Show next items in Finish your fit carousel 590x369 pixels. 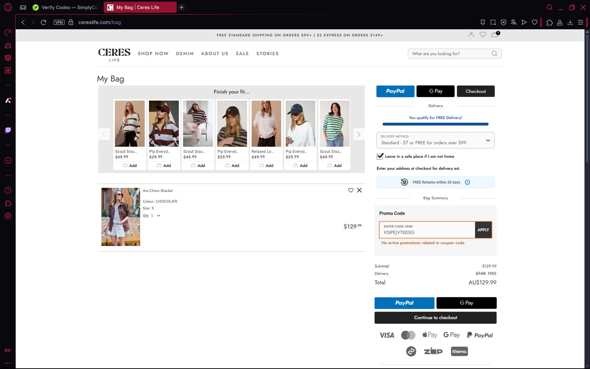point(358,134)
